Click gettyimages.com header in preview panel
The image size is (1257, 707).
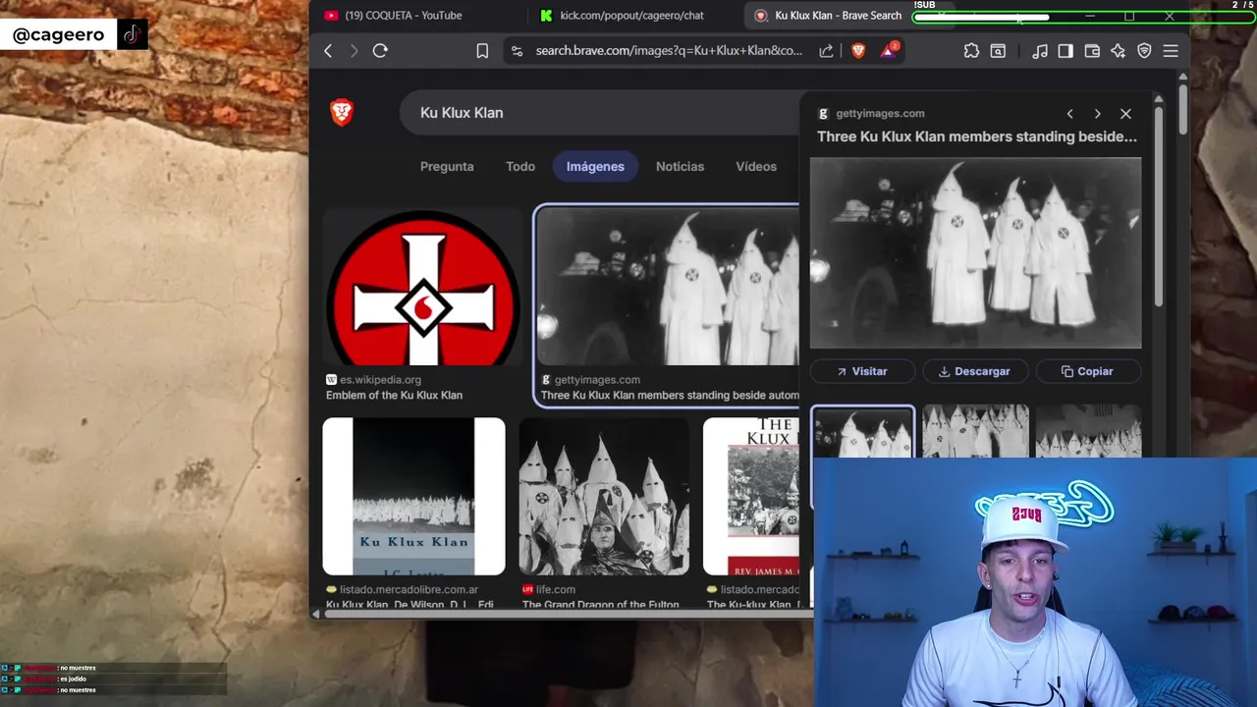pyautogui.click(x=880, y=114)
